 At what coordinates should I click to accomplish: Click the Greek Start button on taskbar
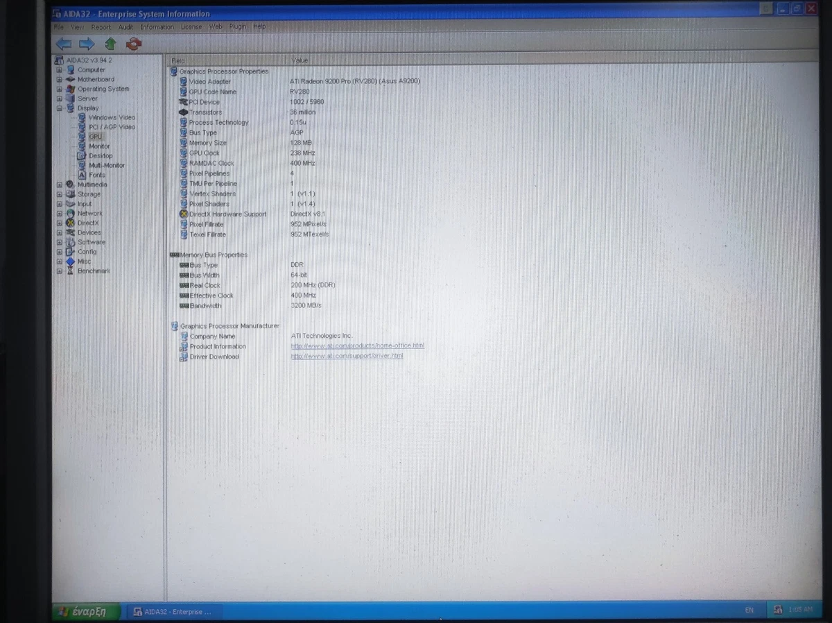(87, 611)
